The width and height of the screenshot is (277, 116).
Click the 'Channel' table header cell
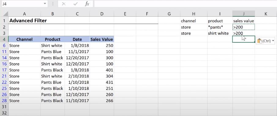click(24, 39)
